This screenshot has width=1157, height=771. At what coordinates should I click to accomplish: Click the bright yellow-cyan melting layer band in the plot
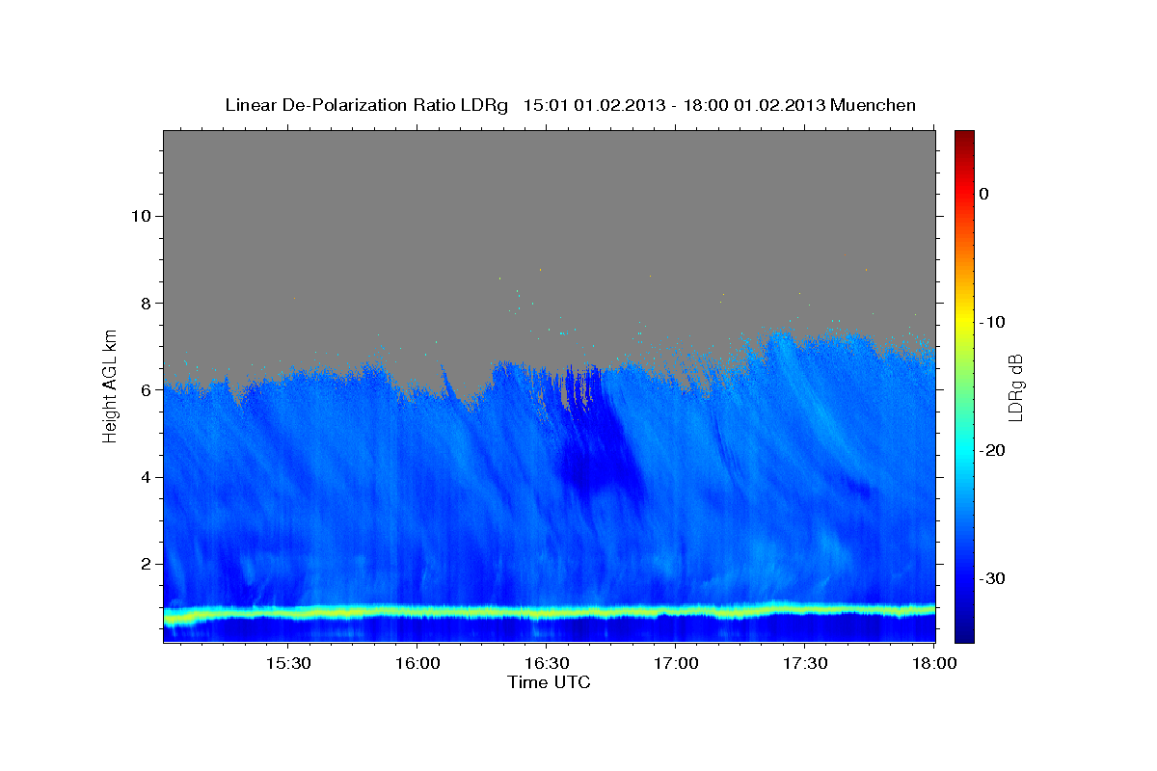550,613
